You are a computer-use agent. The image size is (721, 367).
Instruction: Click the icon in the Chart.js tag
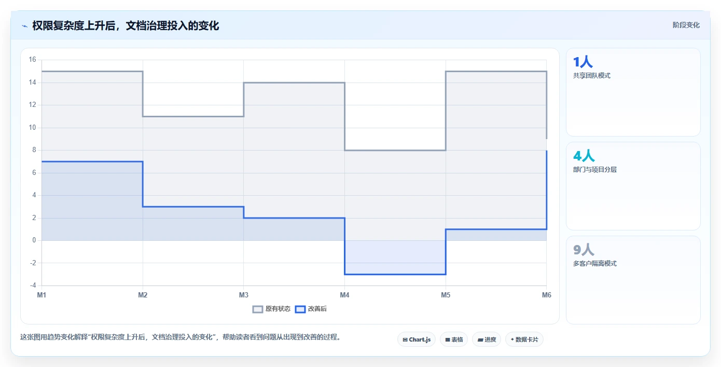pos(405,340)
